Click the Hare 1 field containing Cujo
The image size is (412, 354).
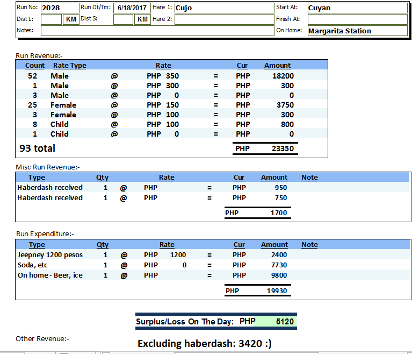tap(223, 8)
